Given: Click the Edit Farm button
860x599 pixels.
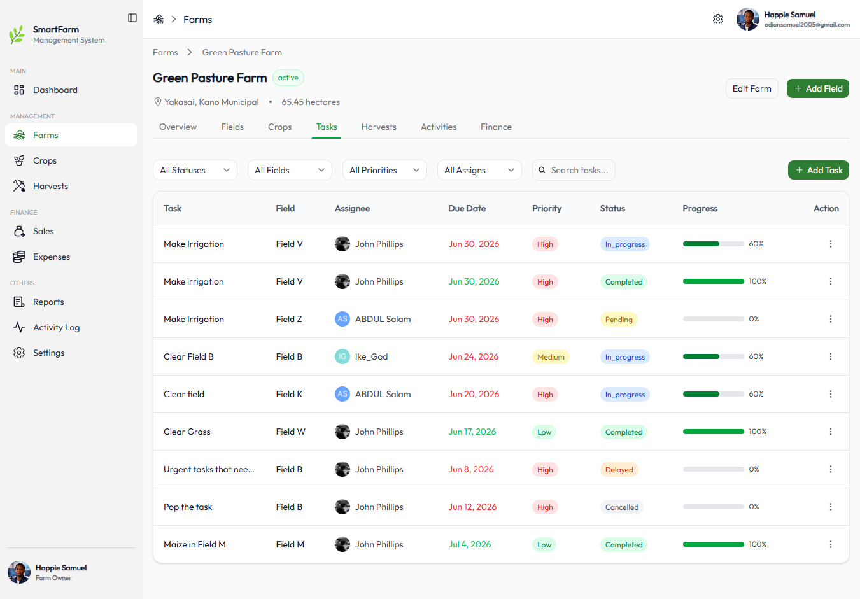Looking at the screenshot, I should pos(752,88).
